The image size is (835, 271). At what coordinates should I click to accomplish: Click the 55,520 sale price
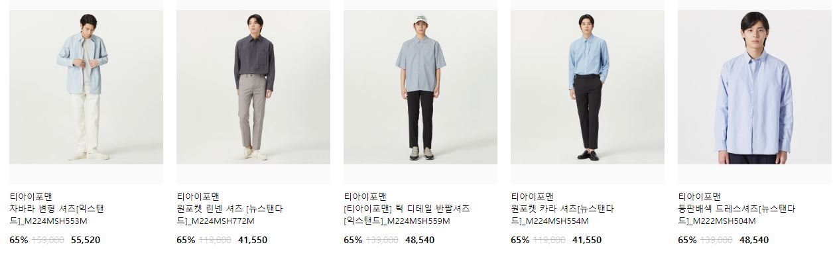pos(86,240)
